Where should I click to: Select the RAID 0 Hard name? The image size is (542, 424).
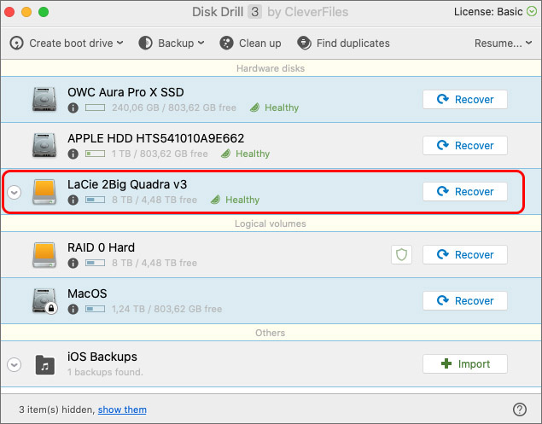101,247
